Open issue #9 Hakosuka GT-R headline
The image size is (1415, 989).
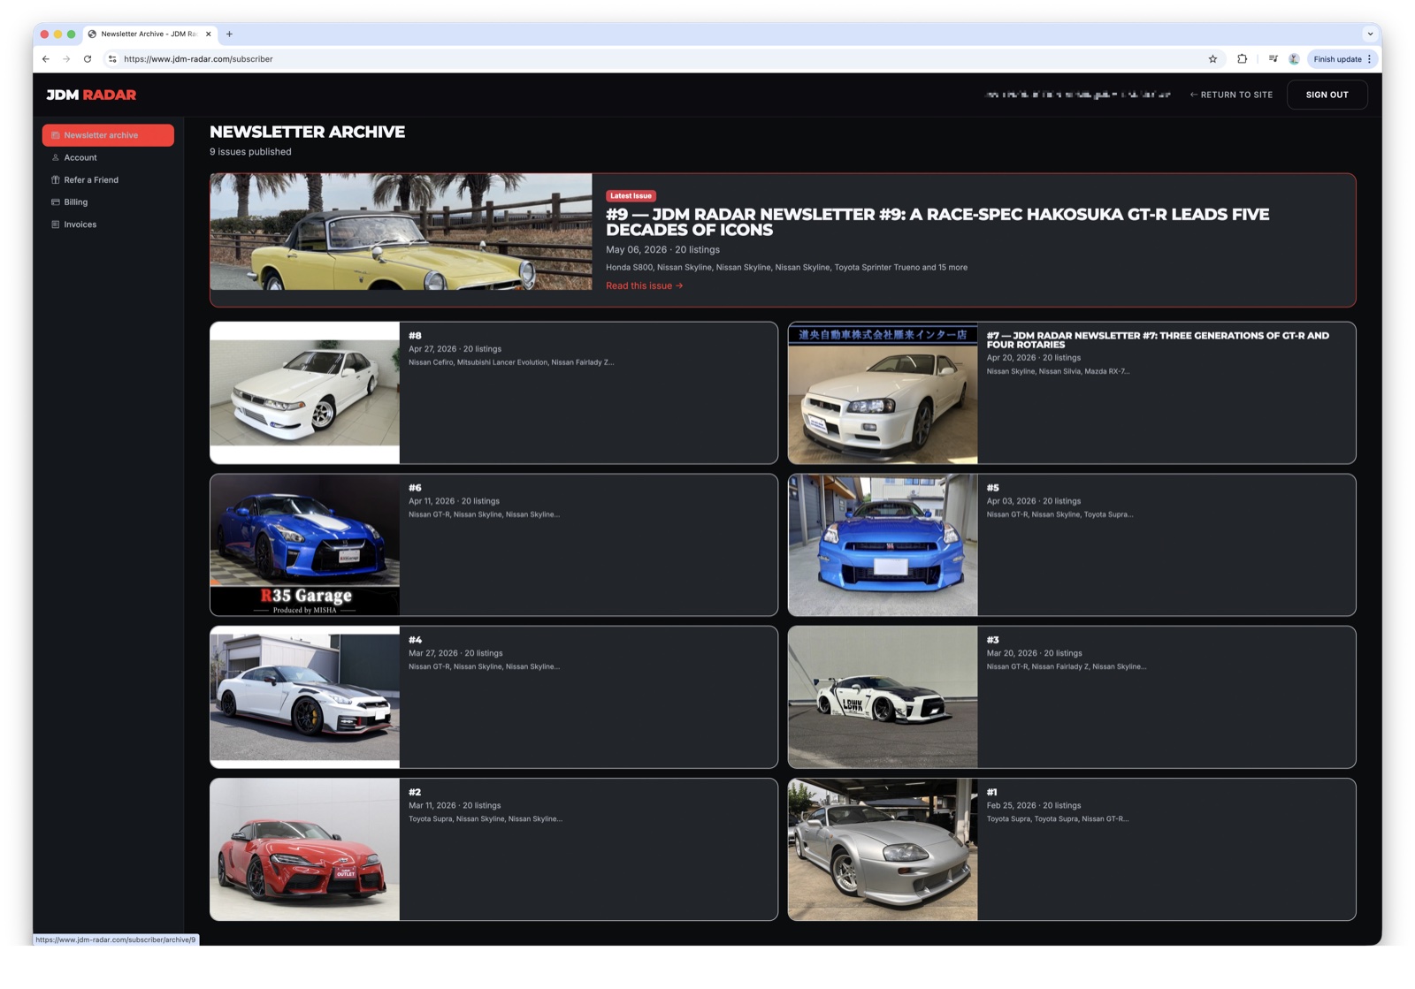click(937, 222)
